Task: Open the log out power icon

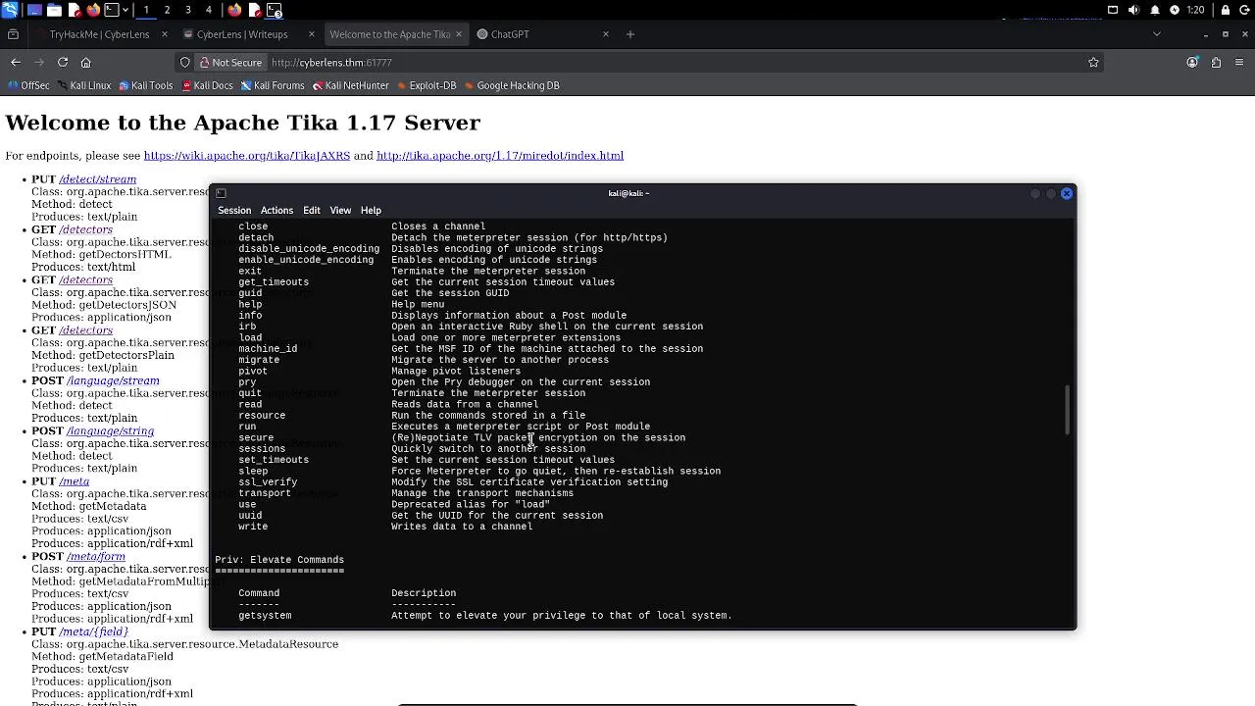Action: [1245, 10]
